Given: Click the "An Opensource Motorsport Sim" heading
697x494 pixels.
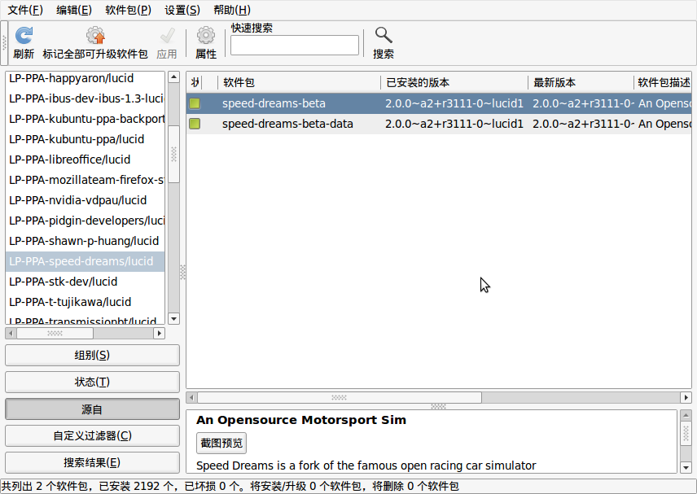Looking at the screenshot, I should [301, 420].
